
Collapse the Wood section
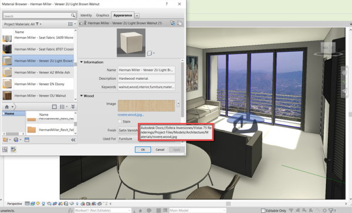tap(82, 96)
